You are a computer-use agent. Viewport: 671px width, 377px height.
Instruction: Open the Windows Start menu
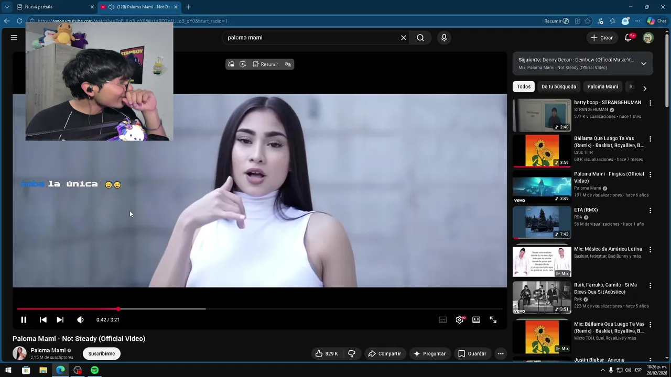(8, 370)
